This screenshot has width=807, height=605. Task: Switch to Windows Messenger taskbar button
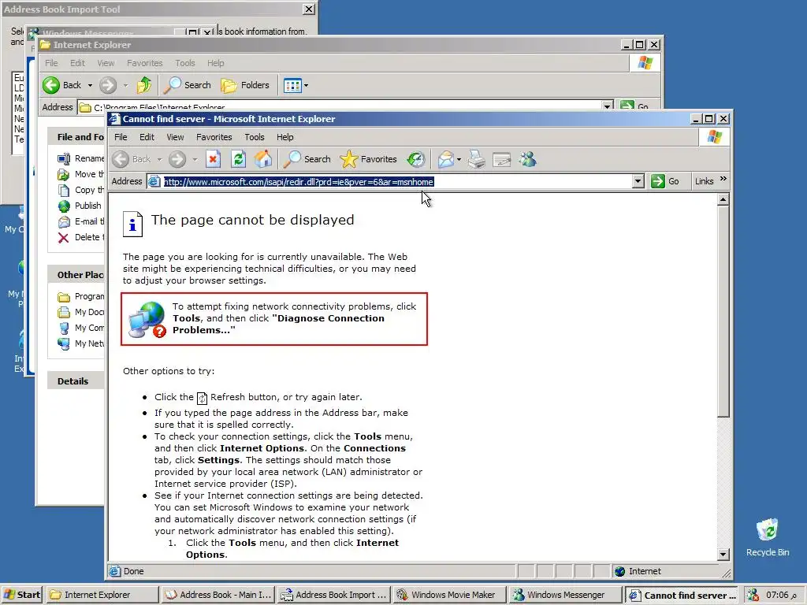(564, 595)
